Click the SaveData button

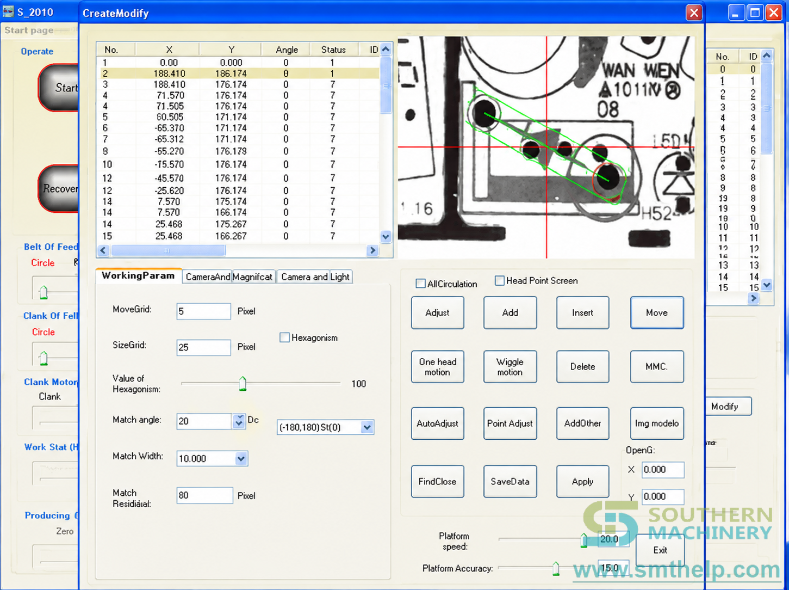[x=510, y=482]
